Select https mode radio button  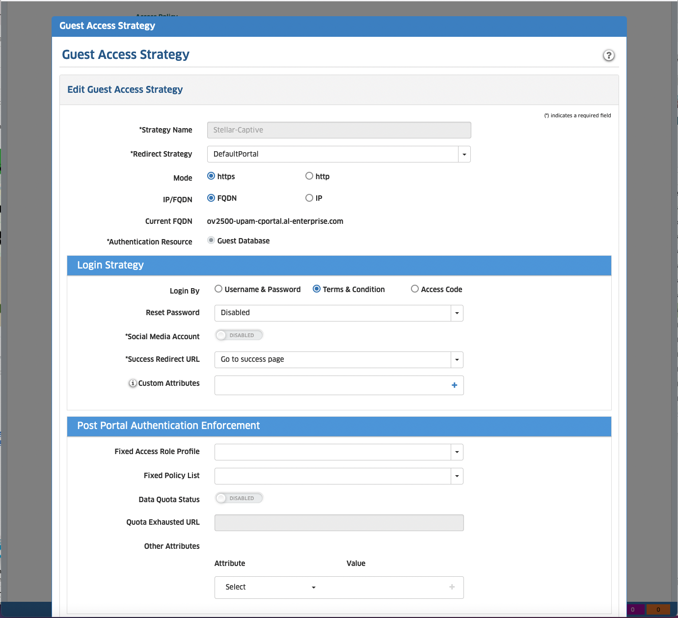click(x=211, y=176)
